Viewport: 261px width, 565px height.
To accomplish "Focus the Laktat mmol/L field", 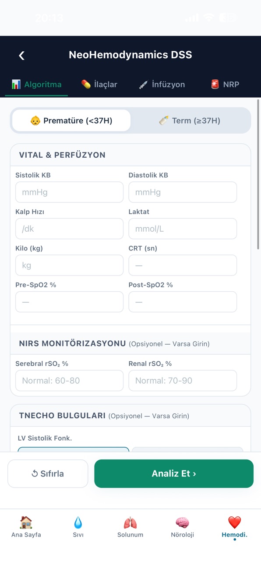I will 183,229.
